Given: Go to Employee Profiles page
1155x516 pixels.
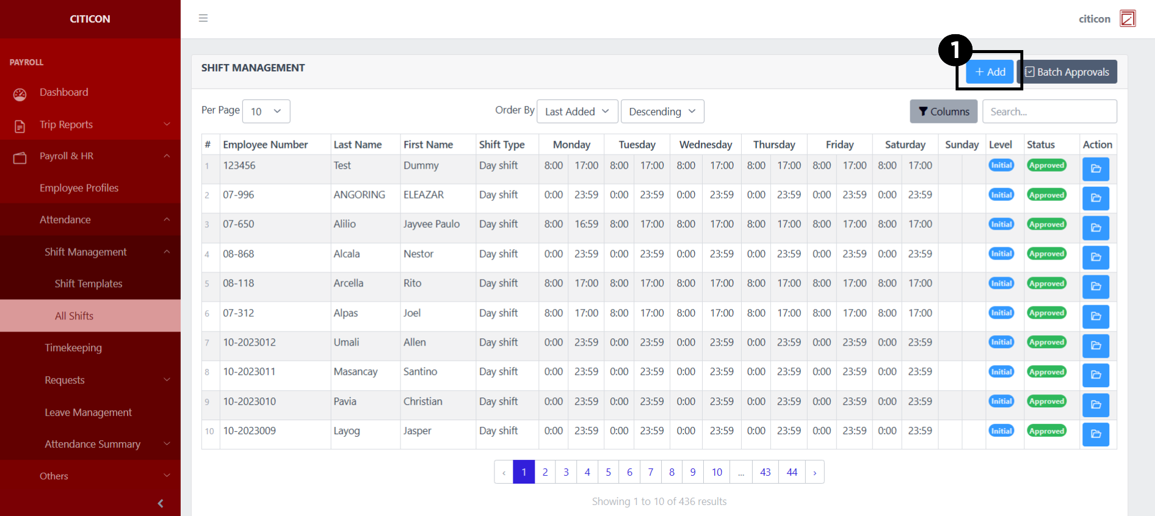Looking at the screenshot, I should [x=79, y=188].
